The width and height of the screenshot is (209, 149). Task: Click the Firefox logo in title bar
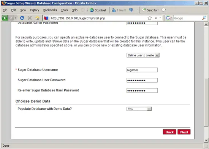click(x=3, y=3)
